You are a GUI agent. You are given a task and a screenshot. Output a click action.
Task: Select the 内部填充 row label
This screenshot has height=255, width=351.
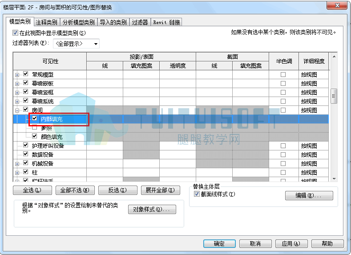52,119
